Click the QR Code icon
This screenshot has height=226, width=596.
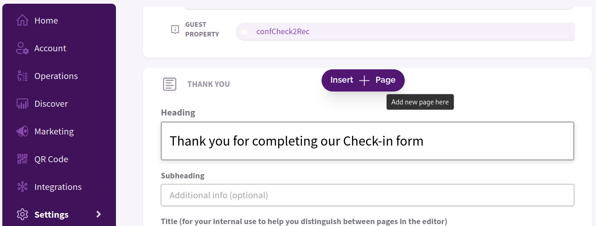point(22,159)
